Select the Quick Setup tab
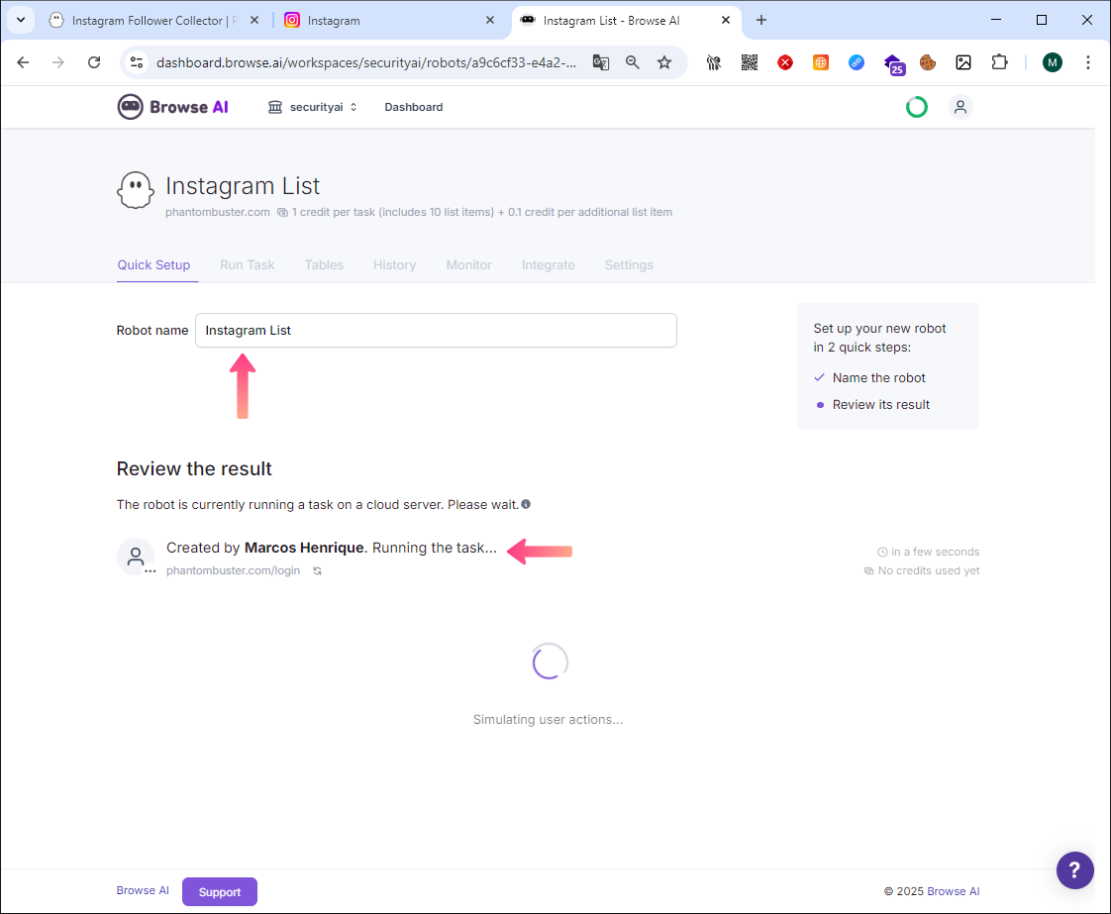 pos(153,265)
